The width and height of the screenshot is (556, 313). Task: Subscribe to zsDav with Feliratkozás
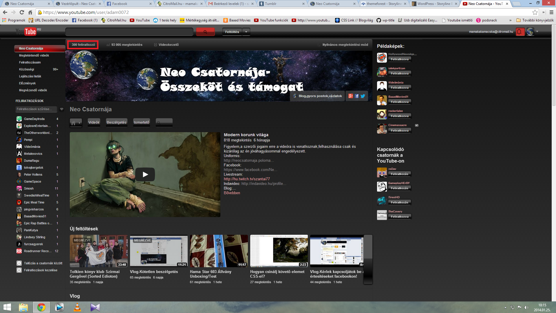[400, 174]
